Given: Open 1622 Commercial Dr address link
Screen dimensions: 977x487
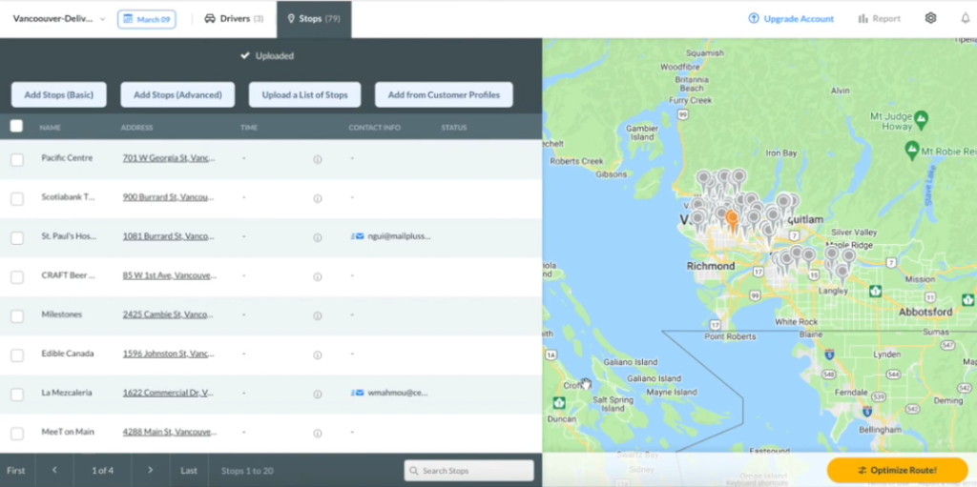Looking at the screenshot, I should 168,393.
